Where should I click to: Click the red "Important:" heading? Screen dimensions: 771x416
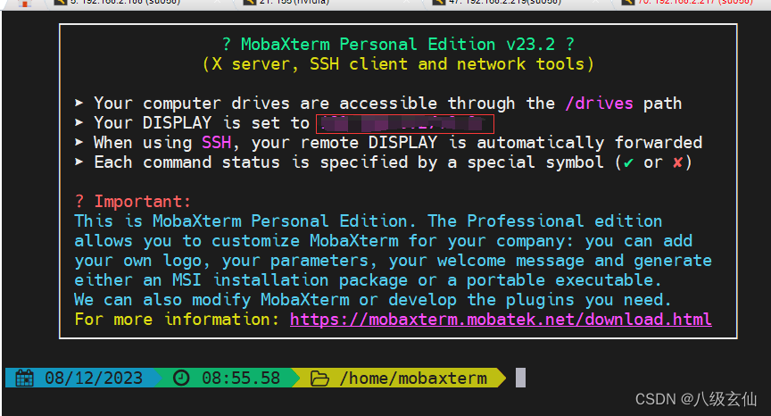(x=132, y=202)
